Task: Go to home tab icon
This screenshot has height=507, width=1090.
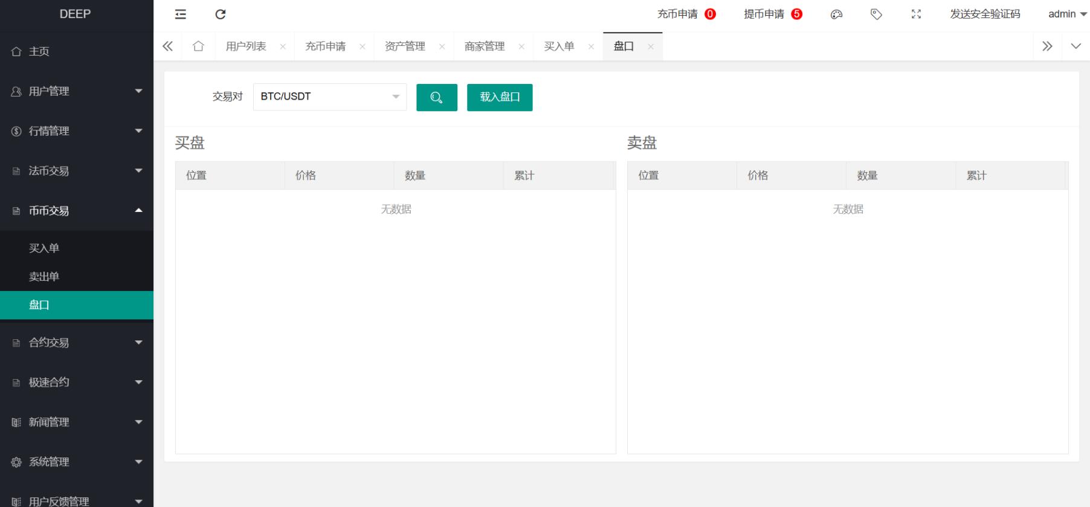Action: (x=198, y=46)
